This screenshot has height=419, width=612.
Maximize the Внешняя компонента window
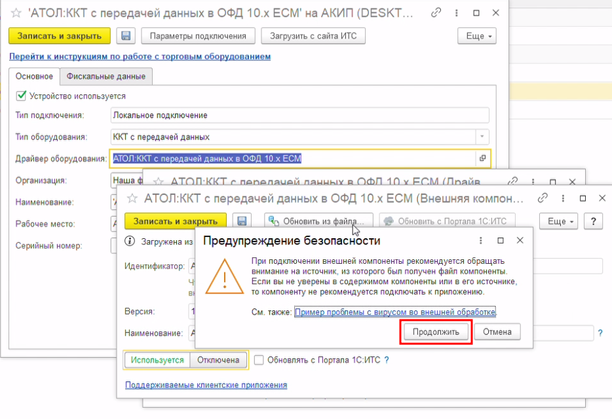coord(583,198)
